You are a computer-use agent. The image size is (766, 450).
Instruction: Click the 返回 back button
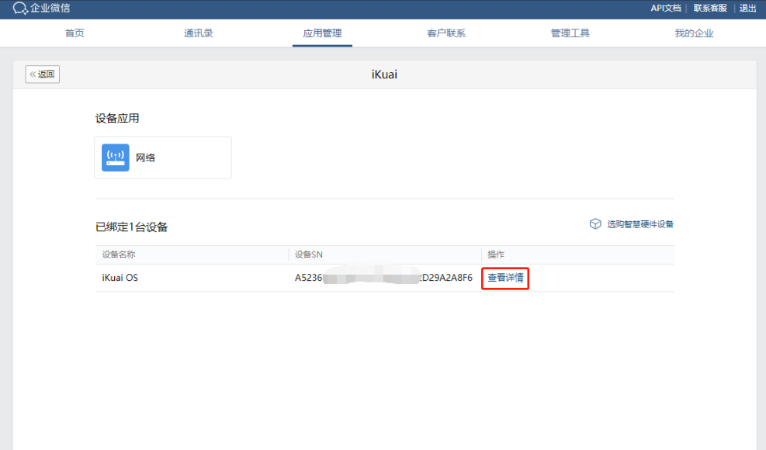pos(43,74)
